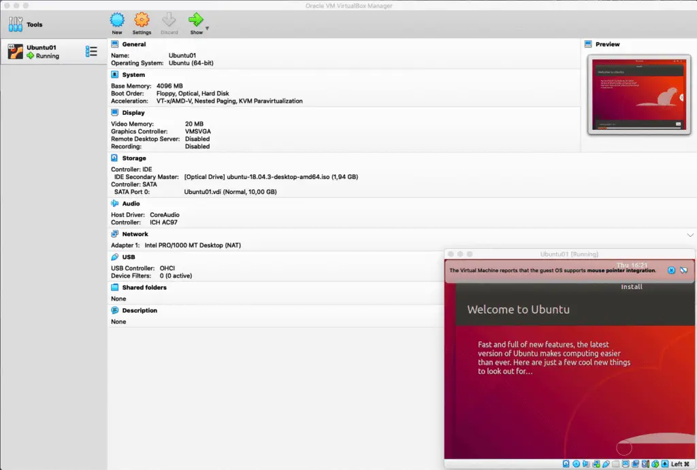This screenshot has width=697, height=470.
Task: Click shared folders icon in VM status bar
Action: [x=615, y=464]
